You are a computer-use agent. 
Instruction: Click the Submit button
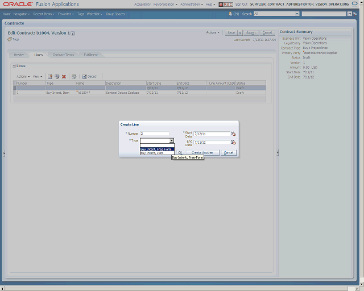(x=251, y=33)
